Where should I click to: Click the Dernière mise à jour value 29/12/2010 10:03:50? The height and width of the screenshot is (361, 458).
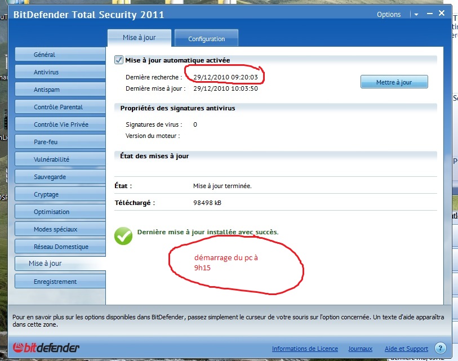[x=225, y=88]
